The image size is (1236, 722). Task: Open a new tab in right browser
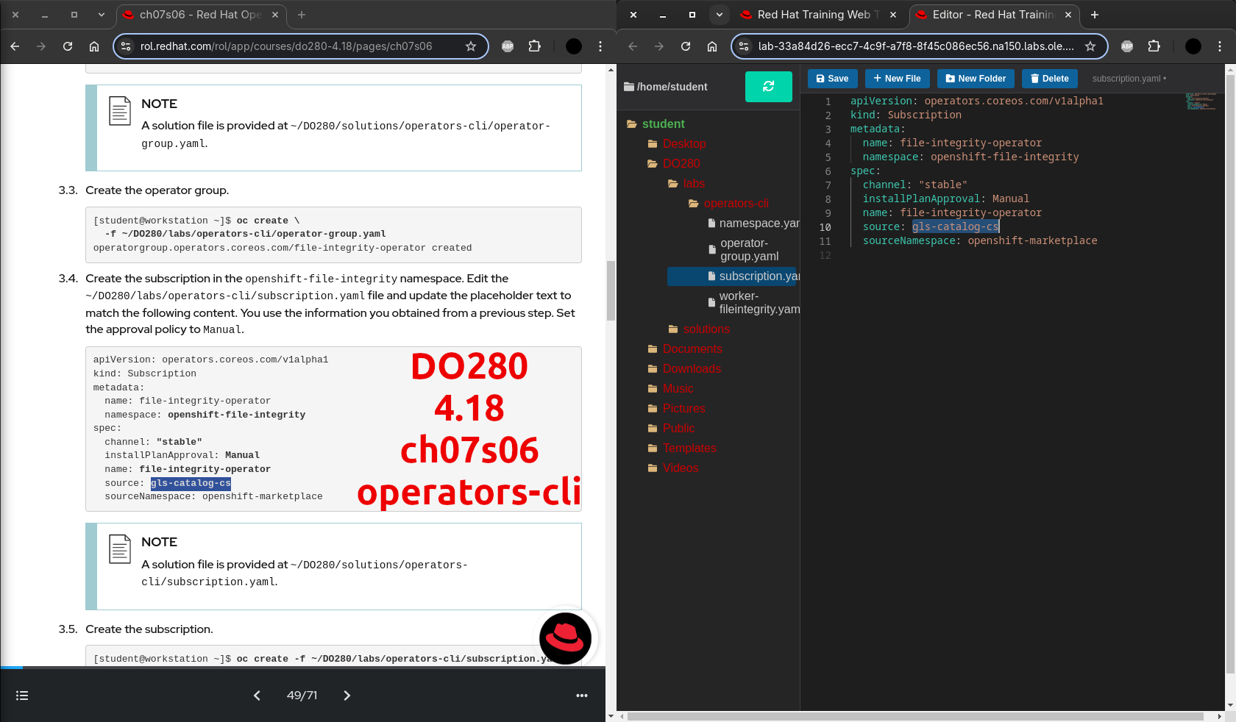1095,15
